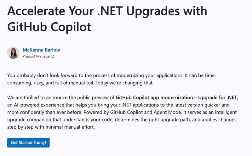Click 'Agent Mode' in the second paragraph

[167, 112]
